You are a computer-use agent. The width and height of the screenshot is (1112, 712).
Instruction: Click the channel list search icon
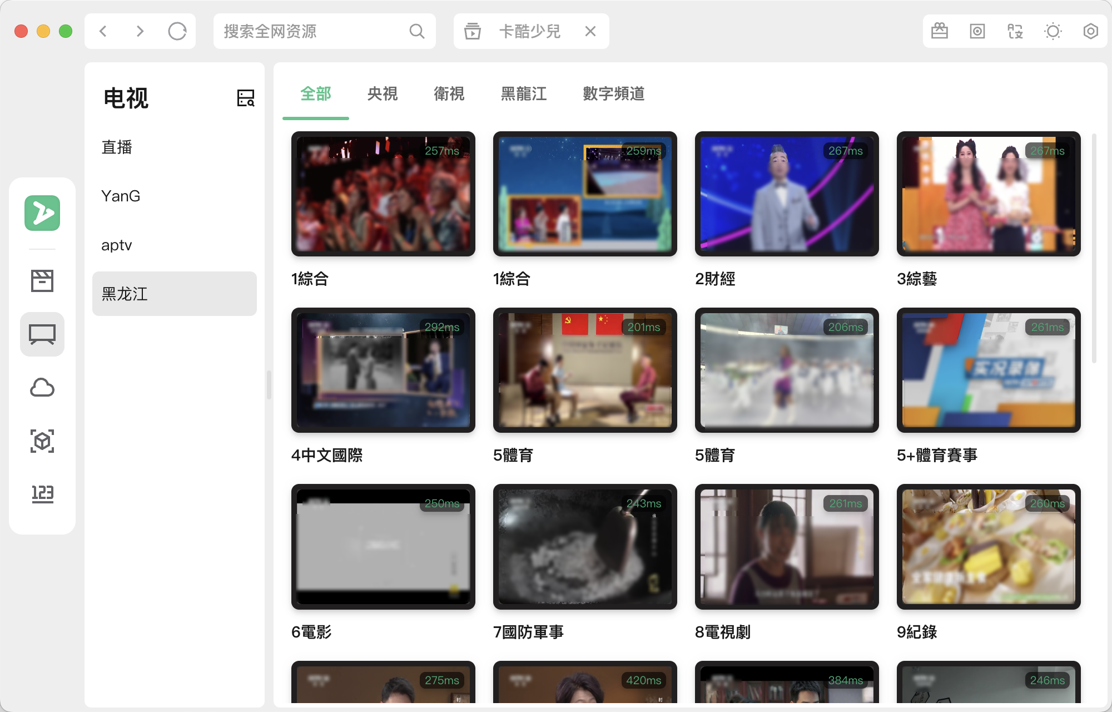tap(245, 98)
